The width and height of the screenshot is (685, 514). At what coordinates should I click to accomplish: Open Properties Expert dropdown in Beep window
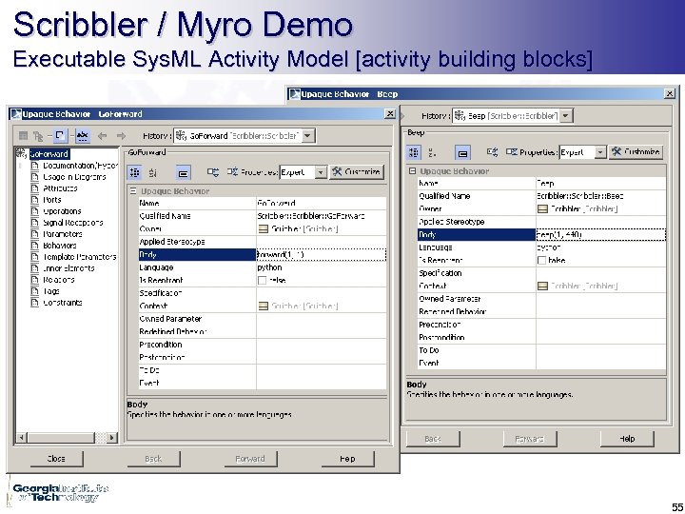(600, 152)
